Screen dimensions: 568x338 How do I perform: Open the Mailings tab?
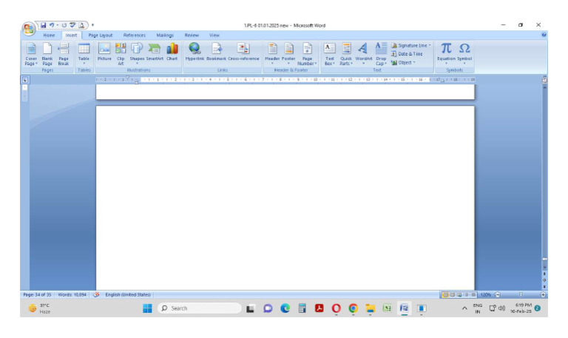[x=165, y=36]
